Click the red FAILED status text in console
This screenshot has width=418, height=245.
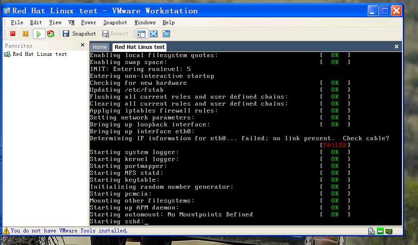(x=335, y=145)
